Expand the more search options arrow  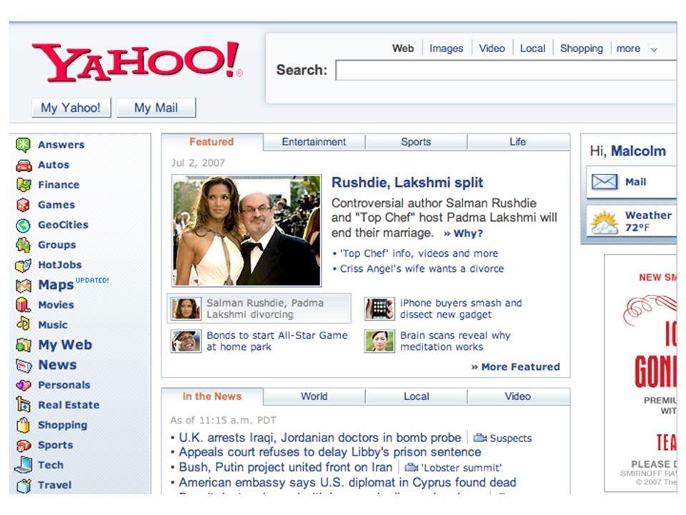click(654, 49)
